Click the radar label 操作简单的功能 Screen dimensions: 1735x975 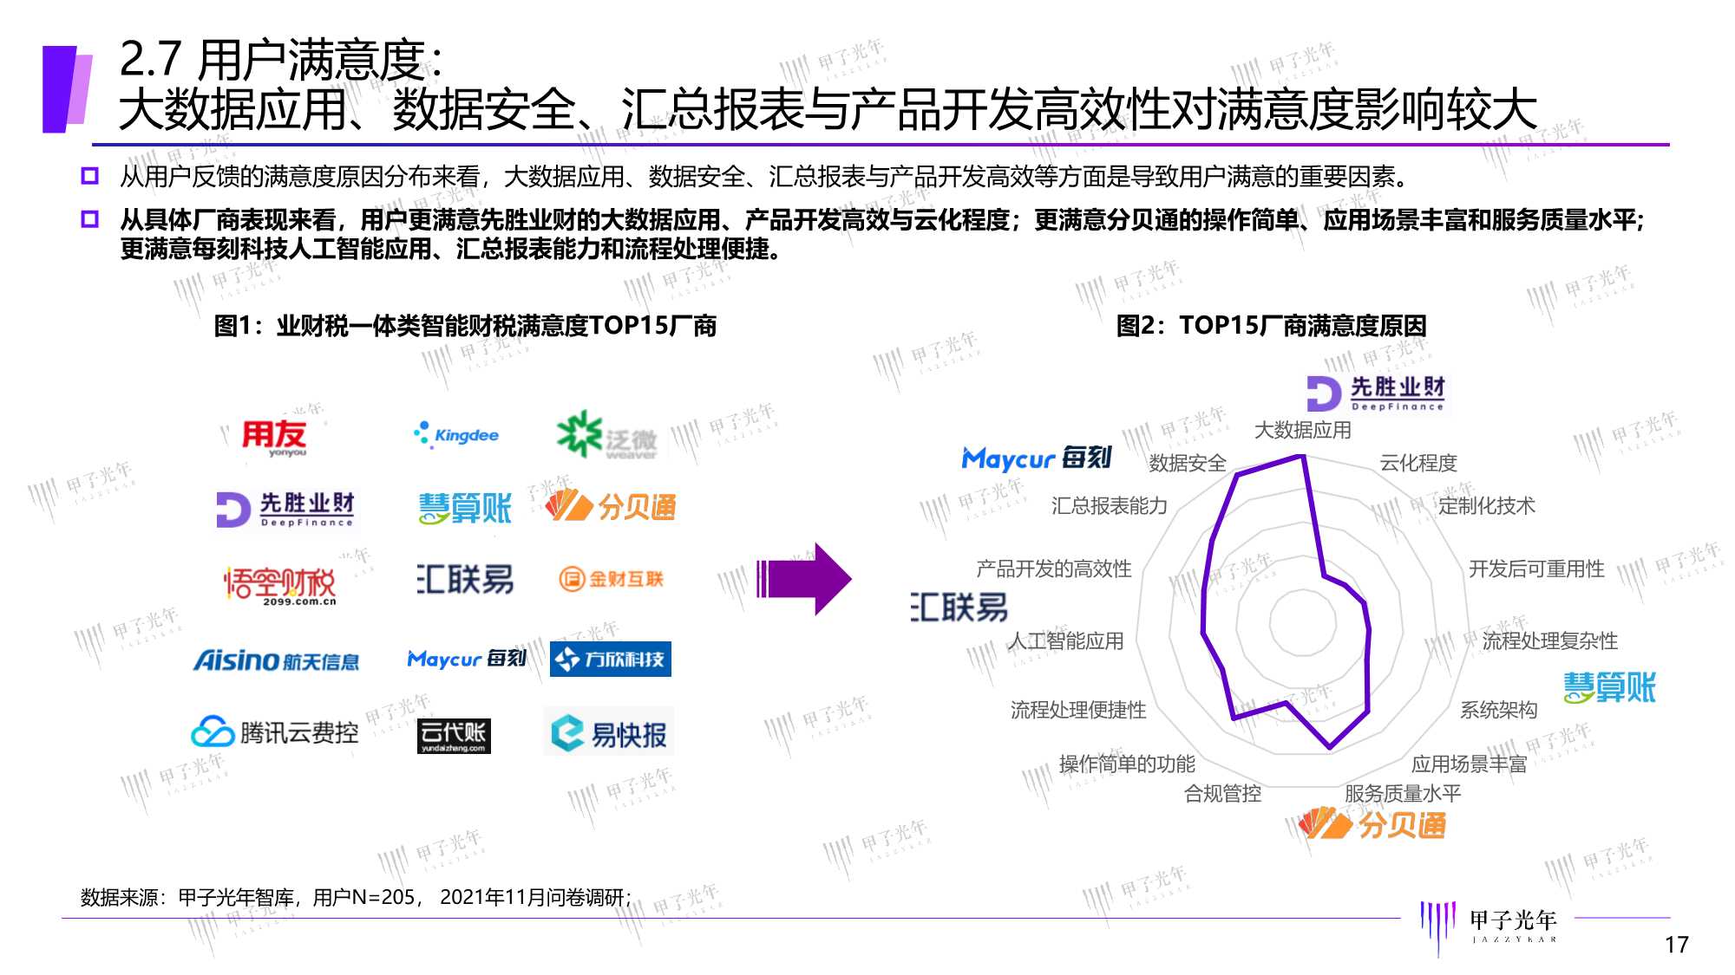pyautogui.click(x=1127, y=764)
